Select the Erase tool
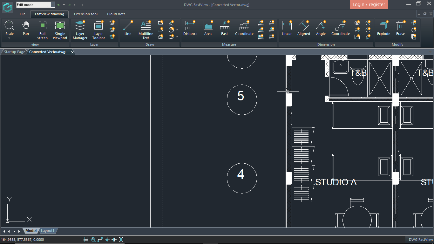434x244 pixels. click(x=400, y=28)
